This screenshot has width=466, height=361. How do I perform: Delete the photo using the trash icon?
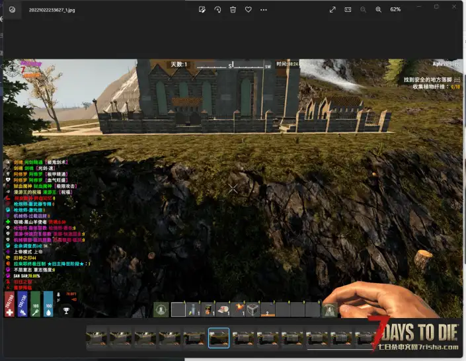click(233, 10)
